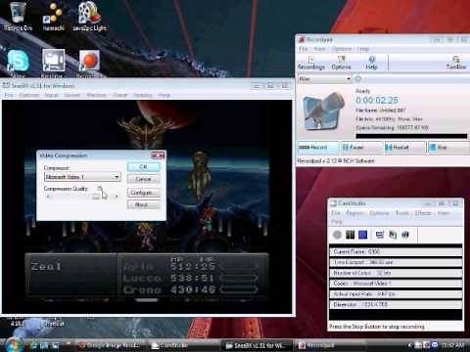470x352 pixels.
Task: Click the blue Stop icon in CamStudio
Action: click(363, 235)
